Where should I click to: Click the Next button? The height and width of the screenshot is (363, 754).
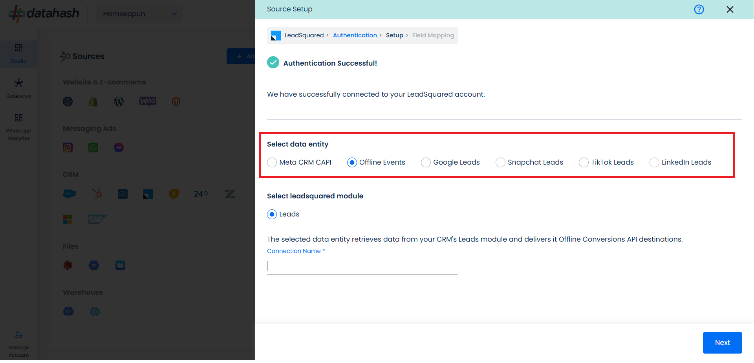coord(722,343)
